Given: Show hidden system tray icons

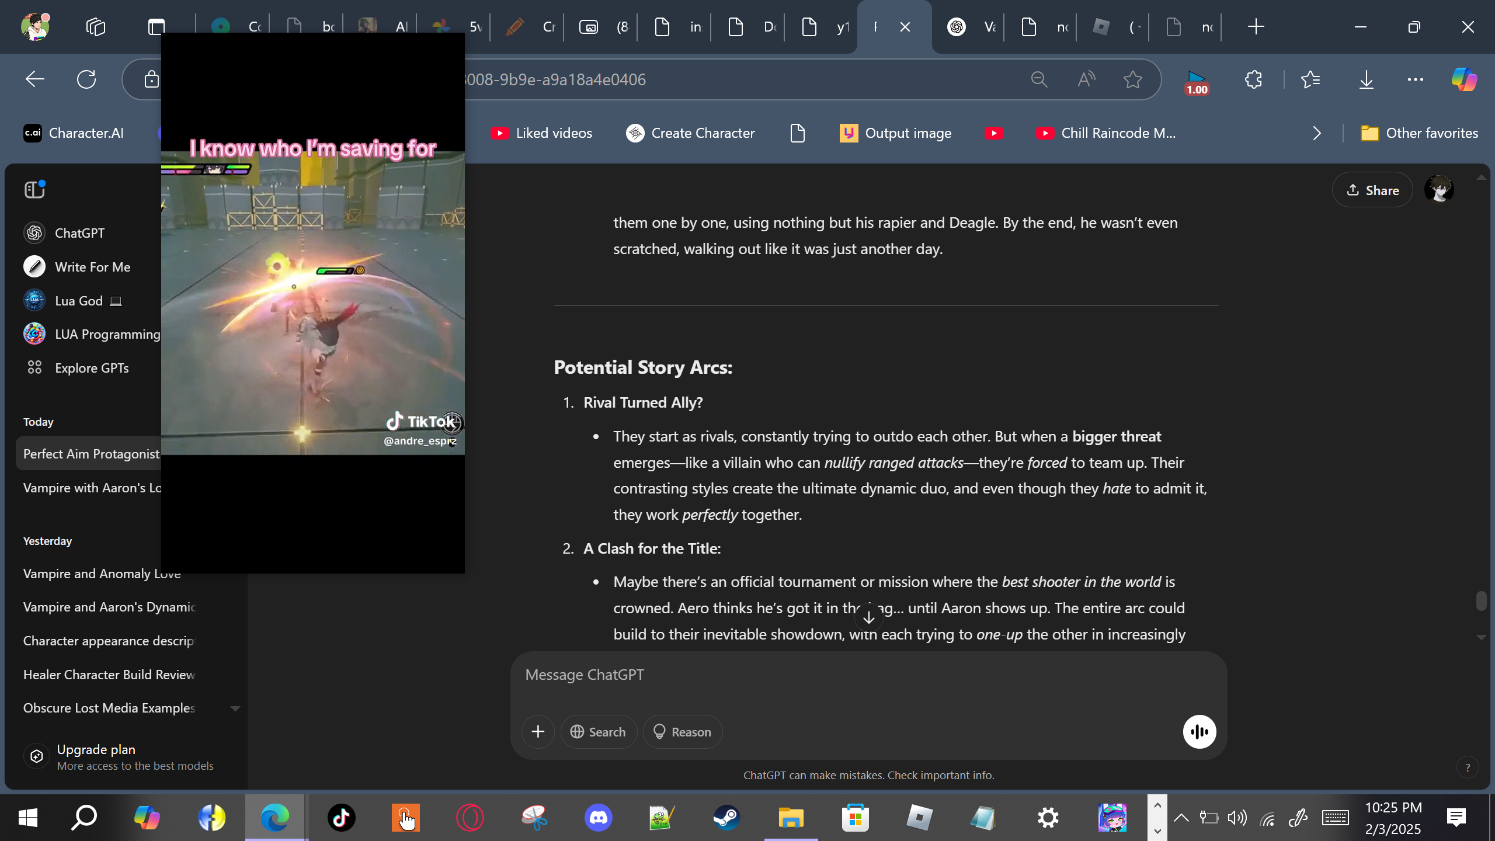Looking at the screenshot, I should click(1181, 818).
